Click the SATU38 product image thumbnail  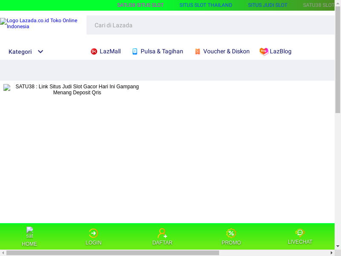[x=7, y=87]
